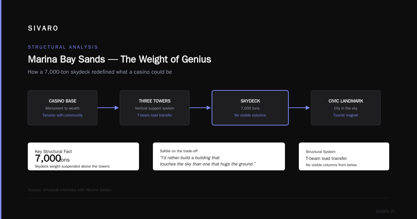
Task: Open the Structural System card
Action: (344, 156)
